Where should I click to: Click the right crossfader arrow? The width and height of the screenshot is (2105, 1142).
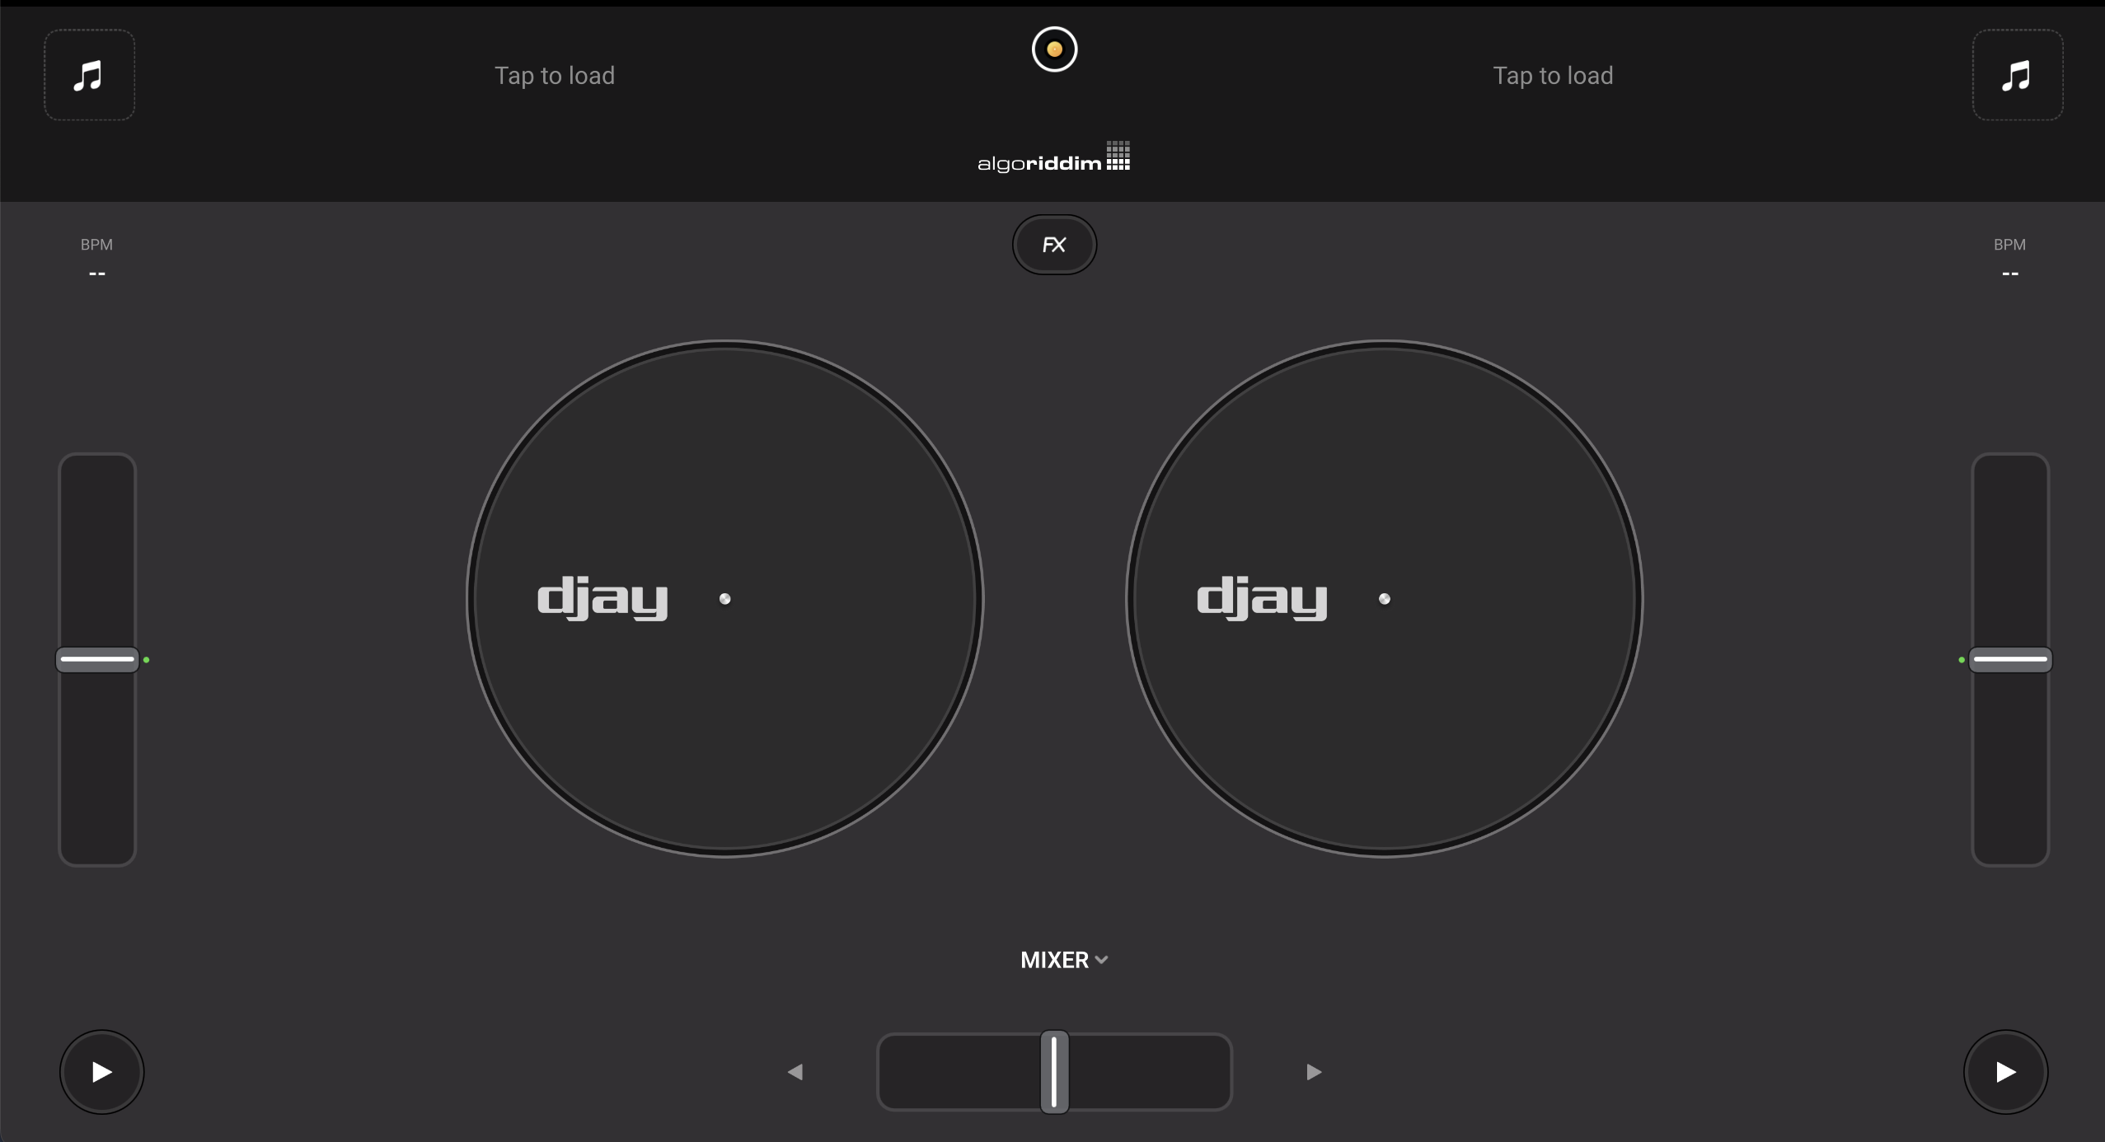1312,1071
